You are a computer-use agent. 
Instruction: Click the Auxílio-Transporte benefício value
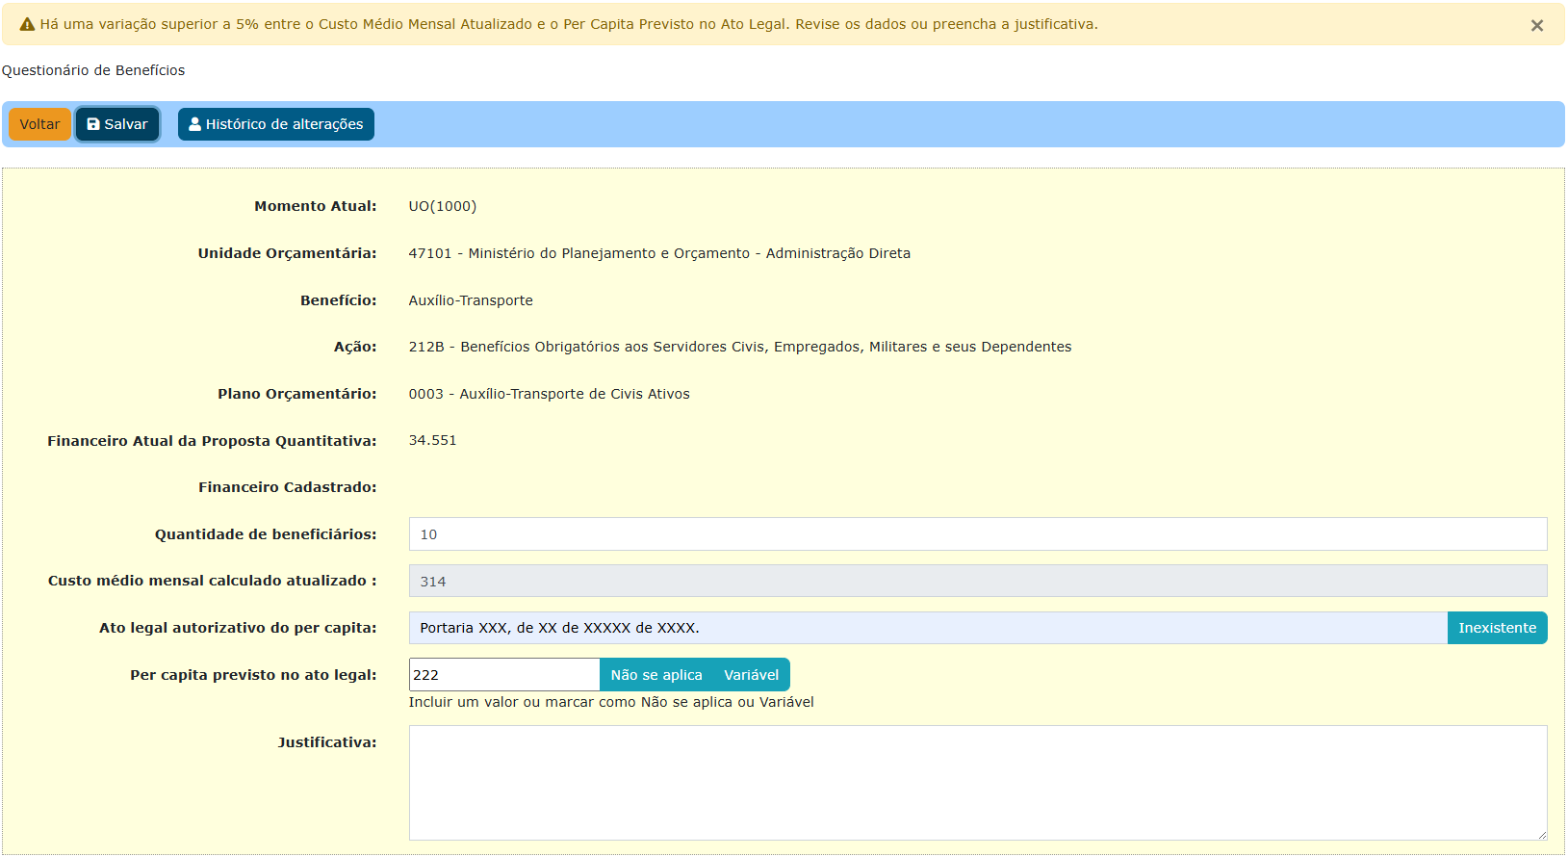click(x=471, y=300)
